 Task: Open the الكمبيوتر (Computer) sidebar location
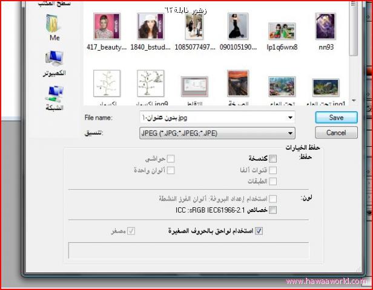[x=54, y=62]
